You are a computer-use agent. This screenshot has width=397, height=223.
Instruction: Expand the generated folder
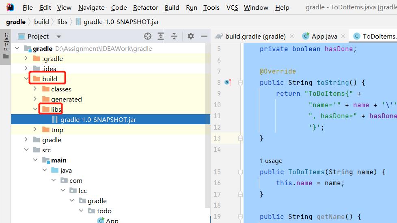coord(35,99)
